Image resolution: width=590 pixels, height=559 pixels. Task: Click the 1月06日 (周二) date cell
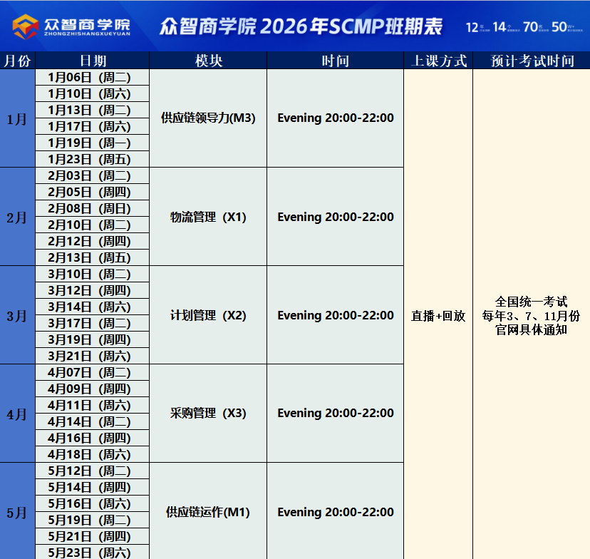93,77
